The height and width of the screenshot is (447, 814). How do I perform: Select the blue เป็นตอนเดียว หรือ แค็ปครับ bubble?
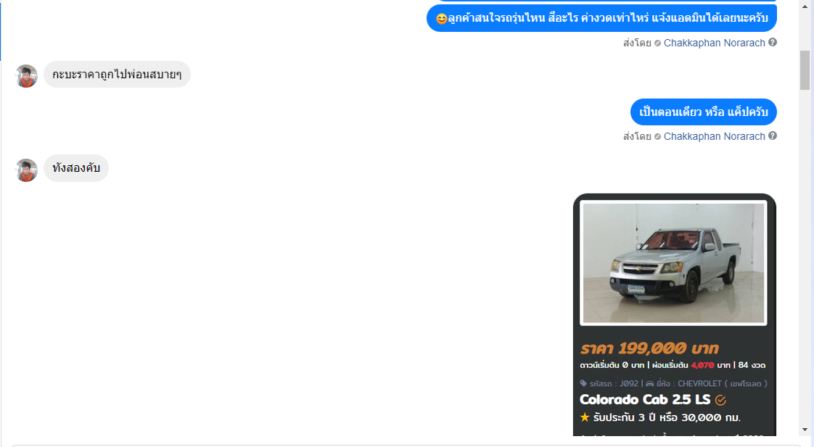point(704,112)
